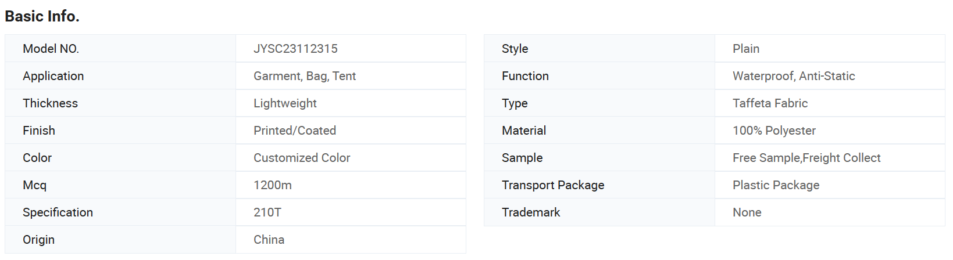The height and width of the screenshot is (260, 953).
Task: Select the 1200m Mcq value
Action: (273, 185)
